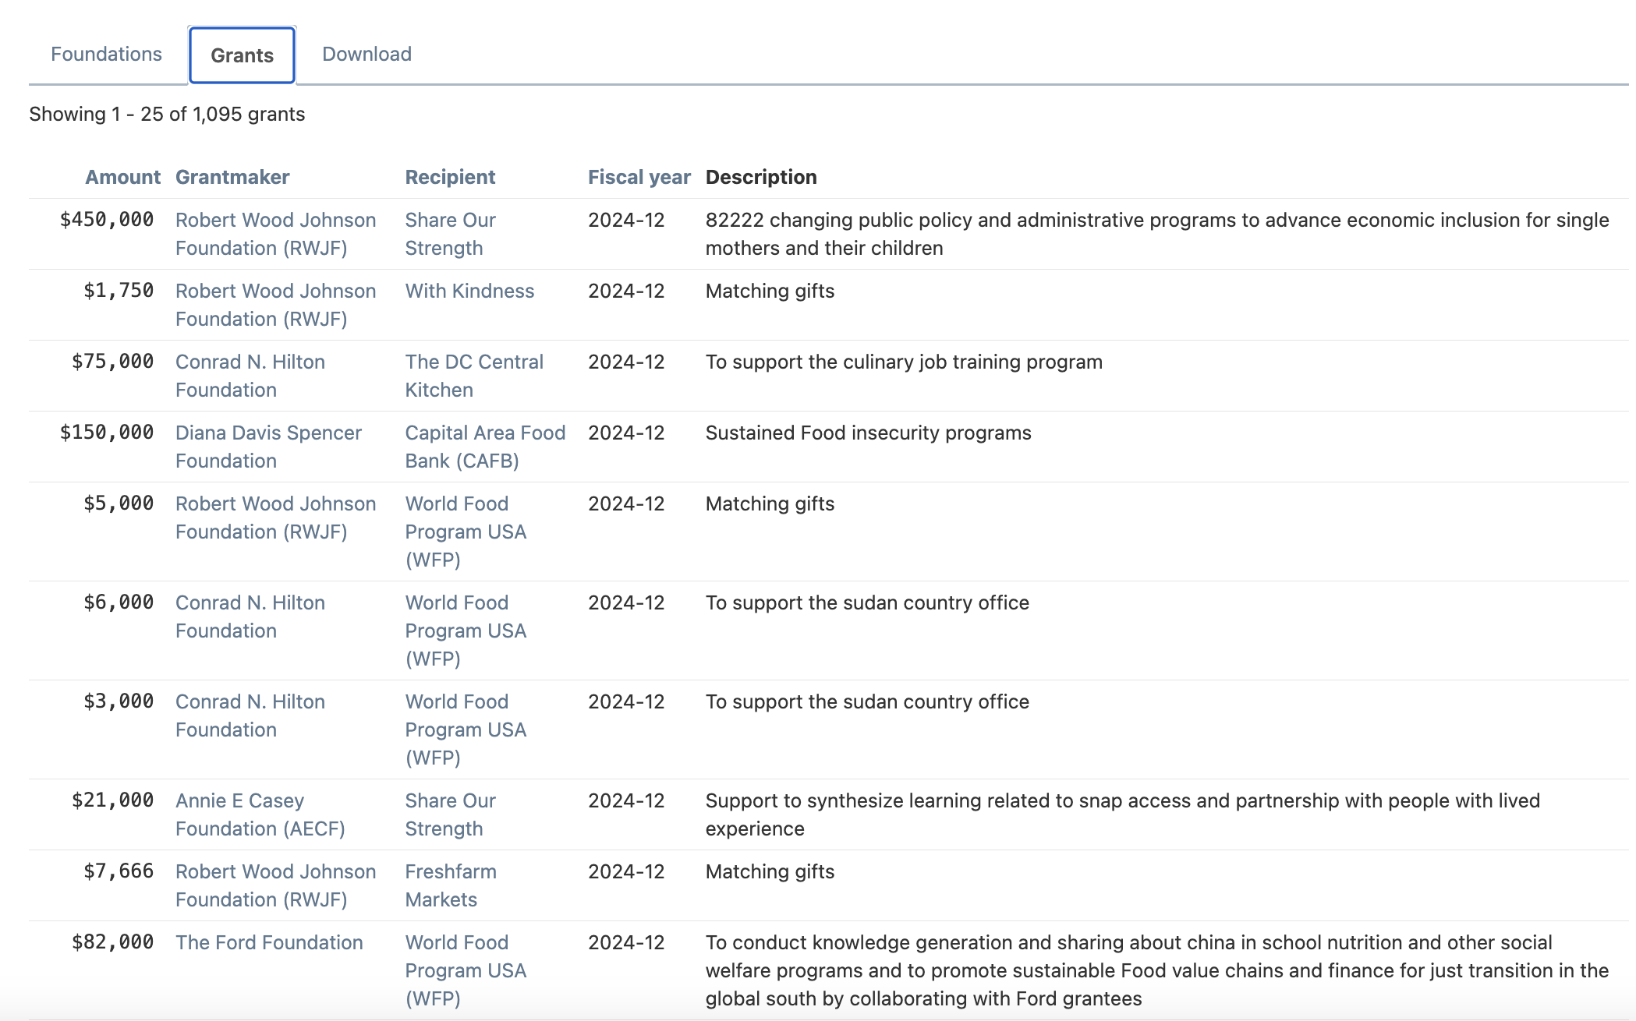This screenshot has width=1636, height=1021.
Task: Open With Kindness recipient link
Action: click(x=469, y=291)
